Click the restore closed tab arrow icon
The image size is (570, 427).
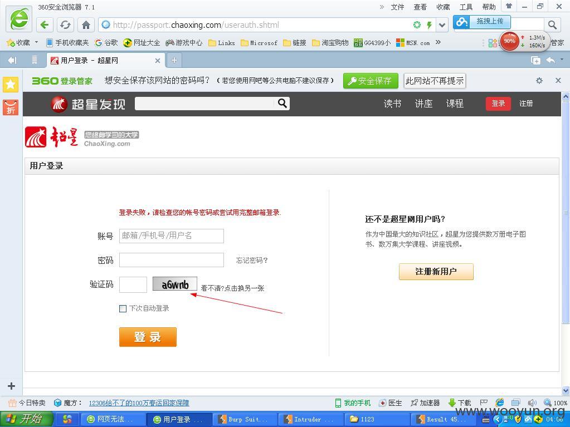click(x=550, y=60)
